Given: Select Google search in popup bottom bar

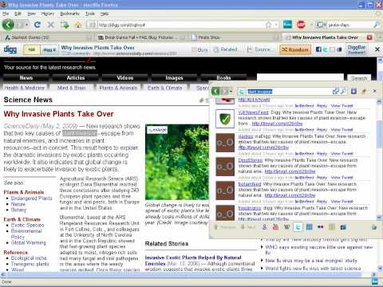Looking at the screenshot, I should point(264,227).
